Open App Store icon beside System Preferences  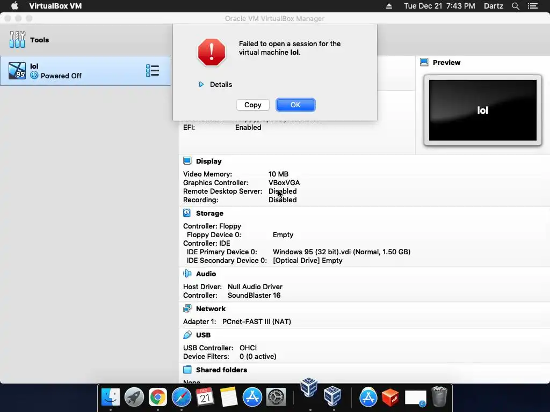pos(252,397)
